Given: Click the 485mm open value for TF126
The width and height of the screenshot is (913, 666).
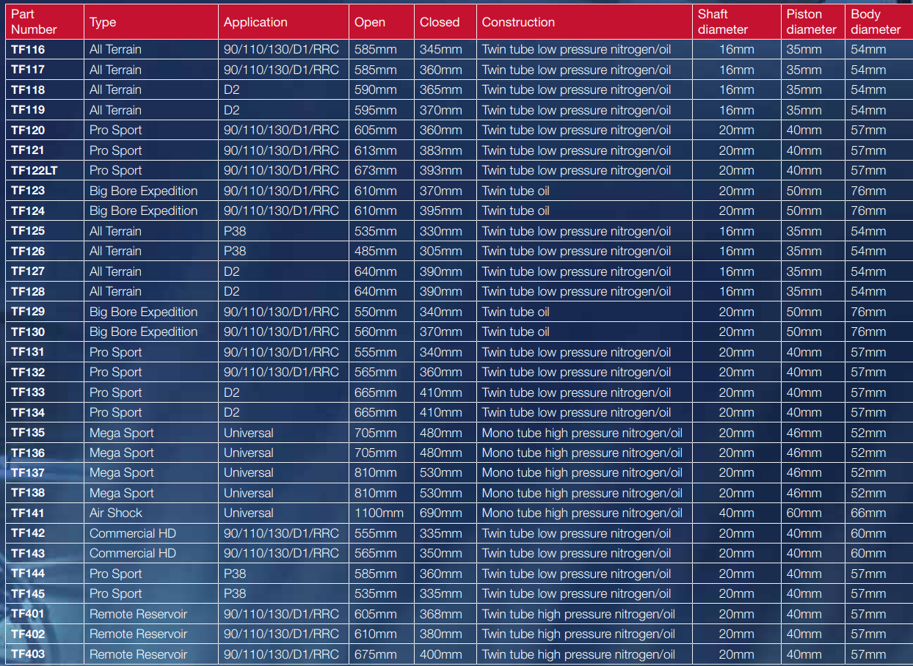Looking at the screenshot, I should click(376, 252).
